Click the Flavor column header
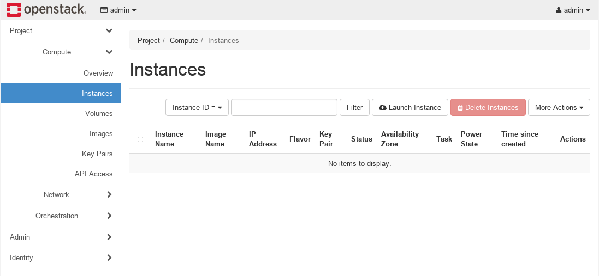The image size is (599, 276). pos(300,139)
